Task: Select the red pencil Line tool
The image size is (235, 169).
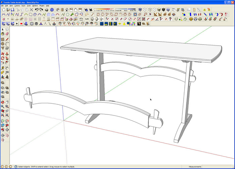Action: (7, 39)
